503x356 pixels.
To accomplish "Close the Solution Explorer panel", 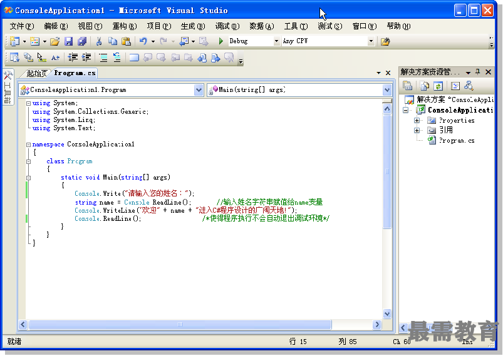I will pyautogui.click(x=488, y=72).
